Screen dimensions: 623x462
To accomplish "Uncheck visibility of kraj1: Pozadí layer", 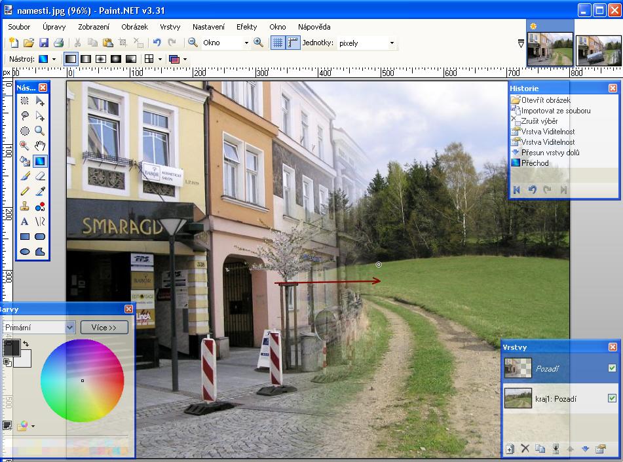I will (612, 398).
